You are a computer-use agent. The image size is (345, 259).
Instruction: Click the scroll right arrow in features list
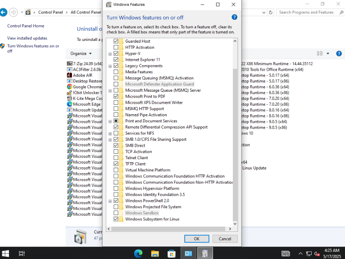230,229
